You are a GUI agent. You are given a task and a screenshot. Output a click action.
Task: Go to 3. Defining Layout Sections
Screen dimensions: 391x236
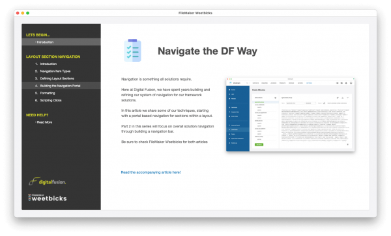[61, 78]
